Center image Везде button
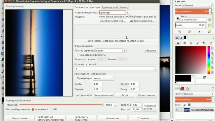 pyautogui.click(x=125, y=95)
